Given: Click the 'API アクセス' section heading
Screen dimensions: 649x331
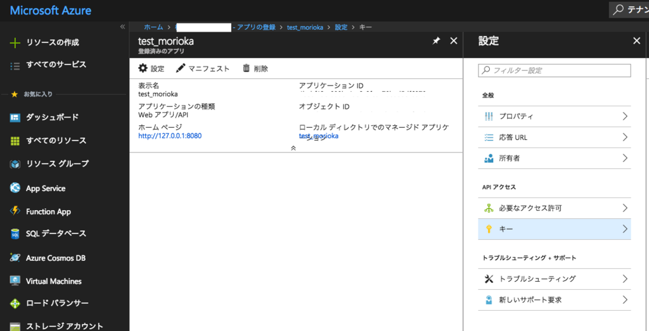Looking at the screenshot, I should coord(499,187).
